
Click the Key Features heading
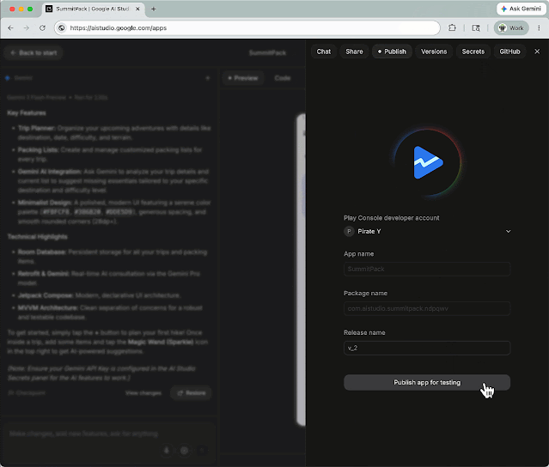coord(27,113)
